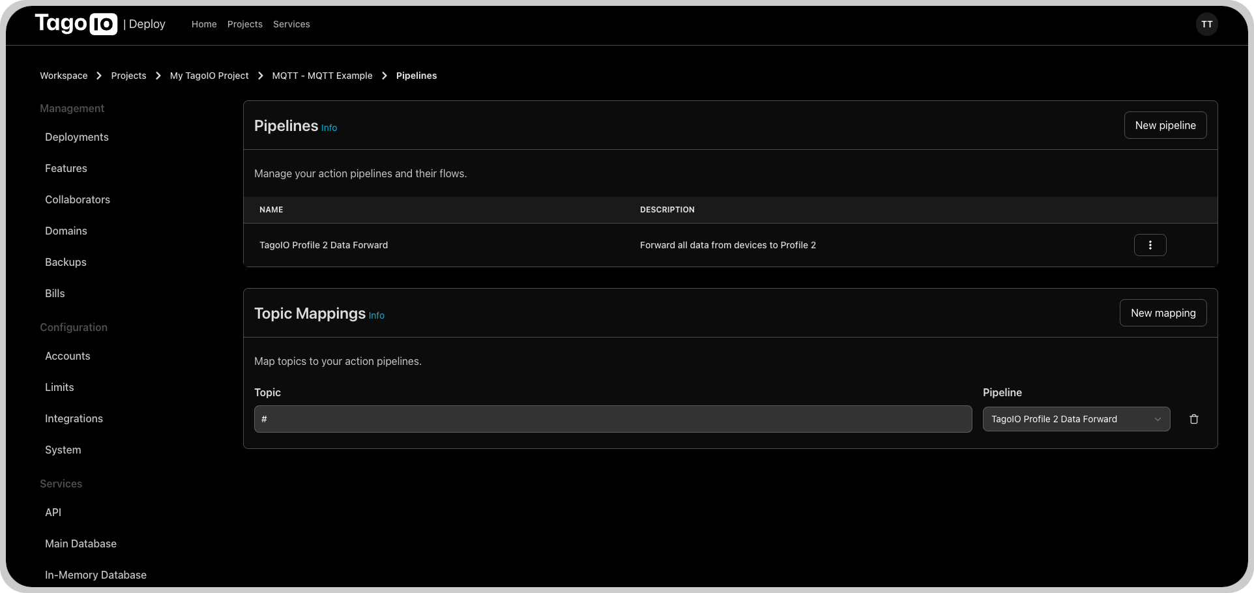Viewport: 1254px width, 593px height.
Task: Open Deployments in the sidebar
Action: point(77,137)
